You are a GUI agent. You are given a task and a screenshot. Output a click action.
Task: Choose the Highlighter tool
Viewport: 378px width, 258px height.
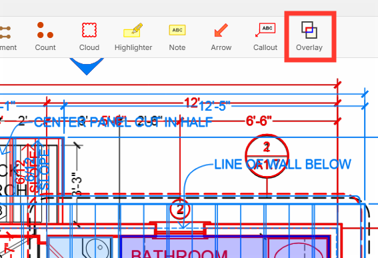click(133, 36)
